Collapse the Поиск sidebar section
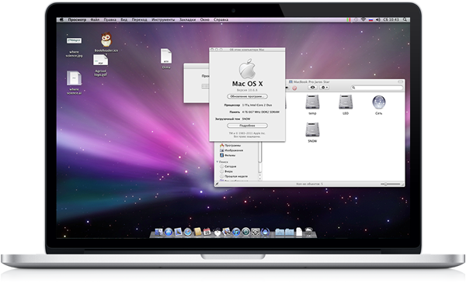Viewport: 466px width, 283px height. click(x=217, y=162)
